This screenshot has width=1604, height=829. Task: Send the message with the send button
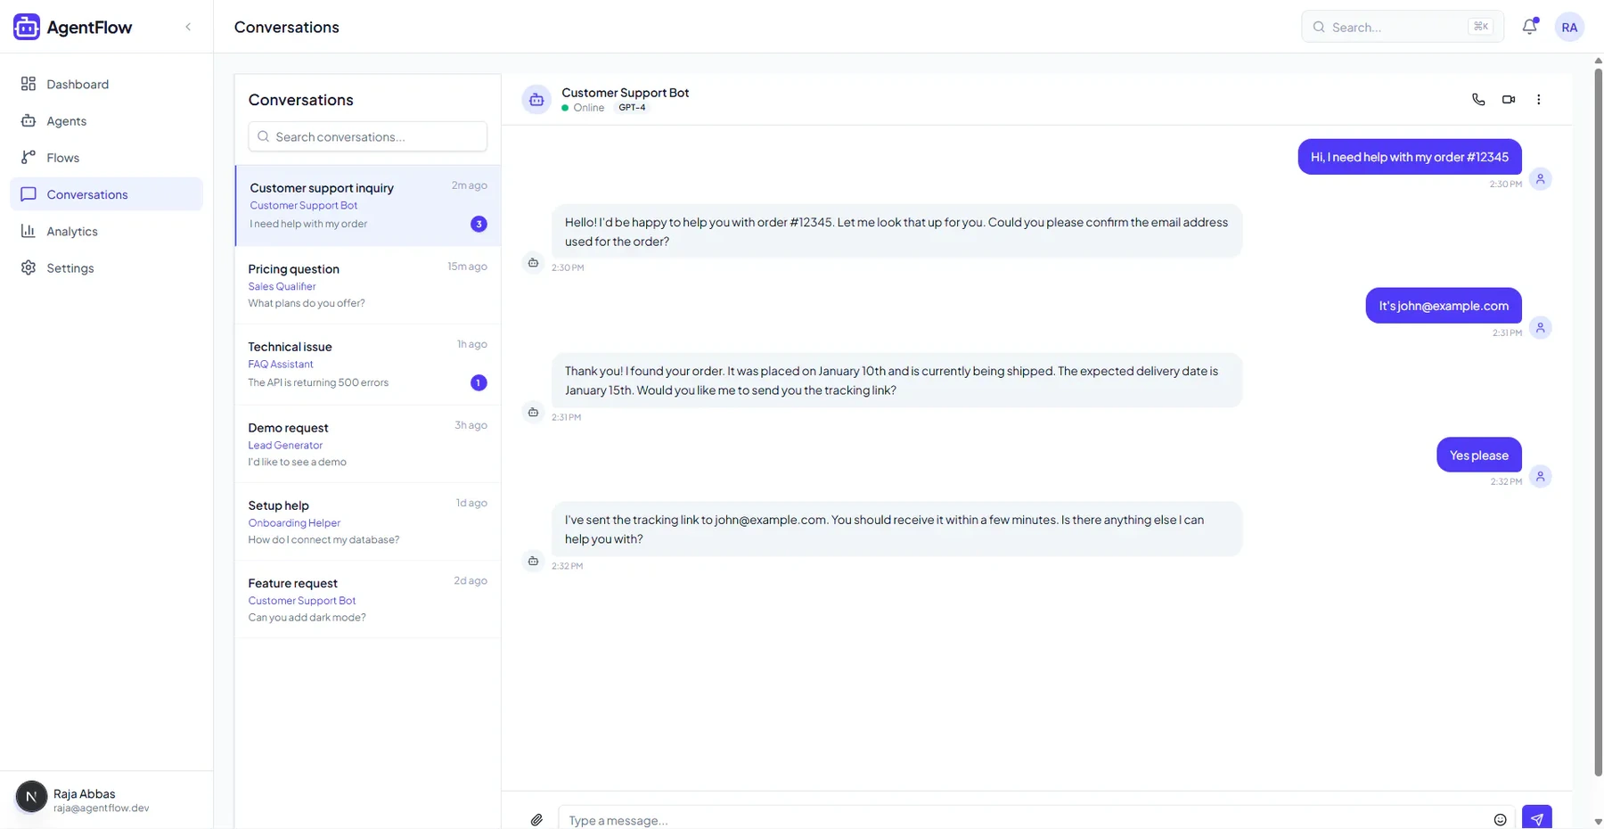pyautogui.click(x=1536, y=818)
